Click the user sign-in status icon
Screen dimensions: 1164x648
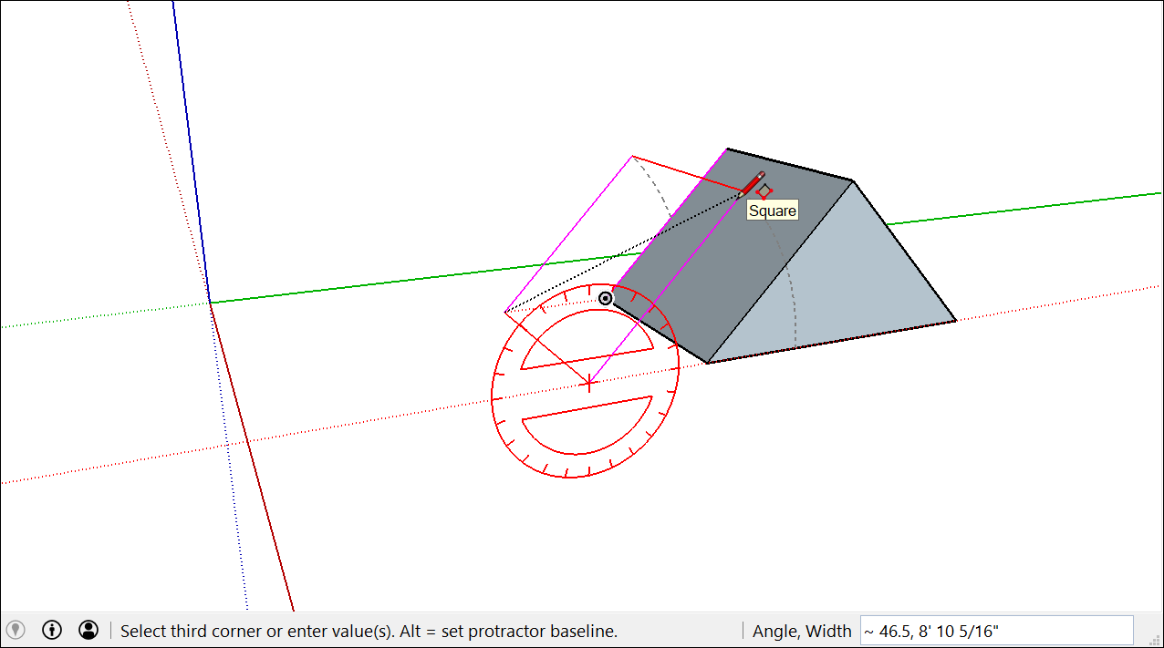[x=88, y=630]
